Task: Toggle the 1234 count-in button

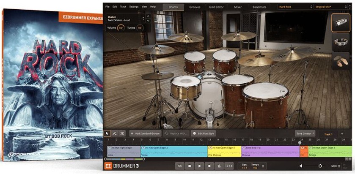Action: tap(228, 166)
